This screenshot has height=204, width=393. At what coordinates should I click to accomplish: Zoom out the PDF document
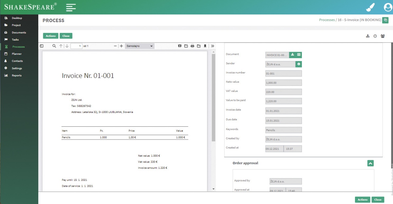pyautogui.click(x=115, y=46)
